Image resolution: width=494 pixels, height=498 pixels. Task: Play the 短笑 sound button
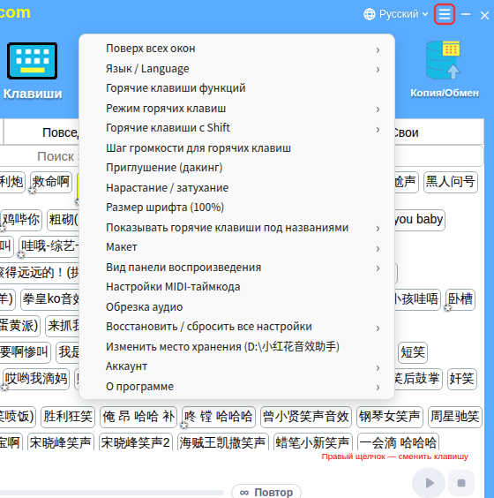pos(413,352)
